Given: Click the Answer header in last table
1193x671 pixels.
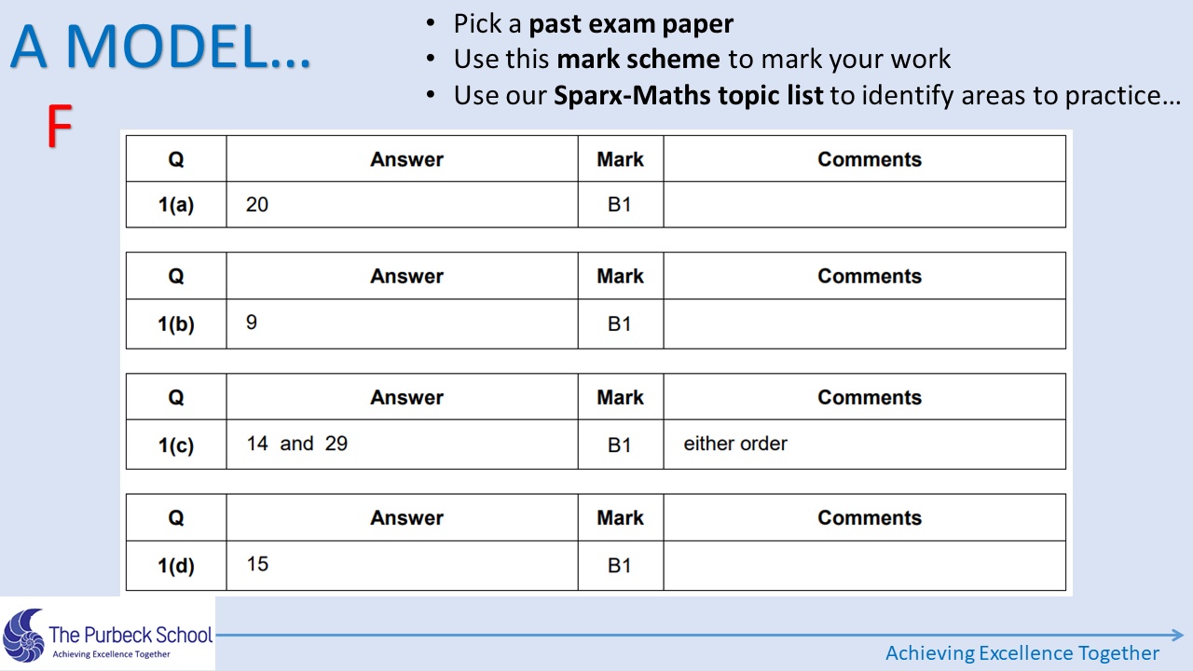Looking at the screenshot, I should pos(406,518).
